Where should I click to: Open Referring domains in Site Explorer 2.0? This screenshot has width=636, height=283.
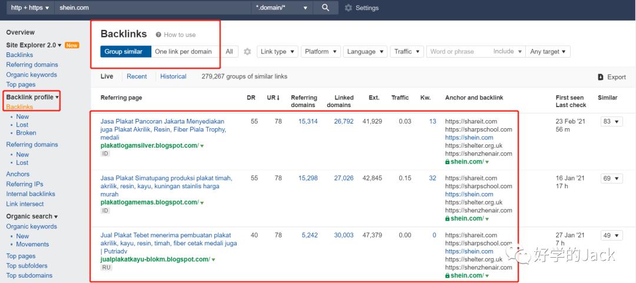point(32,65)
